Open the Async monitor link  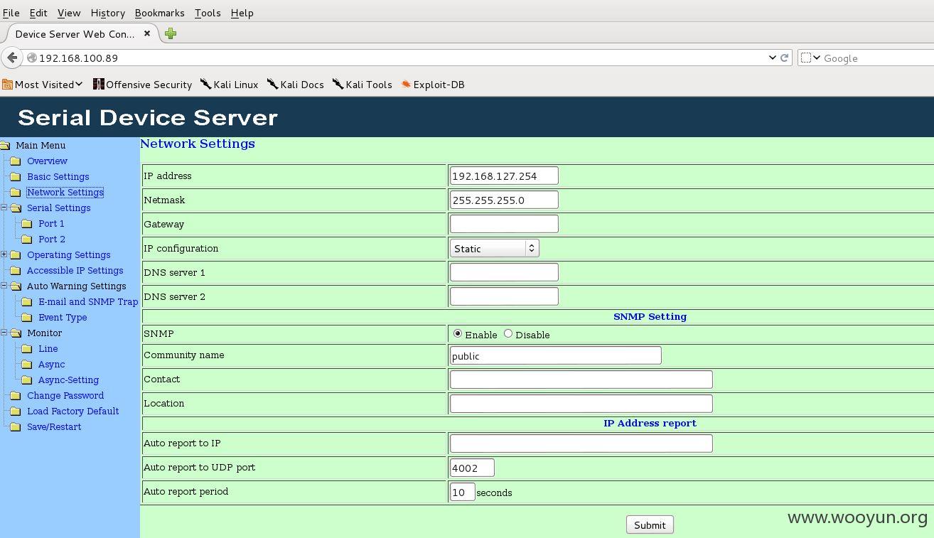tap(51, 365)
